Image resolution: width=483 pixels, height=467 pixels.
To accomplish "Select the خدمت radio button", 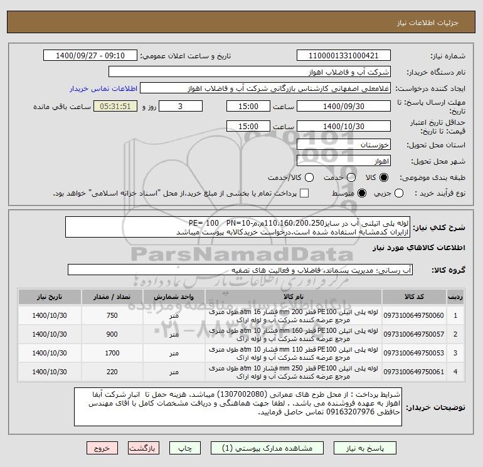I will [x=351, y=177].
